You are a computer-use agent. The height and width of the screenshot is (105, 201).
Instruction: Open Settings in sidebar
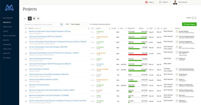(x=7, y=58)
